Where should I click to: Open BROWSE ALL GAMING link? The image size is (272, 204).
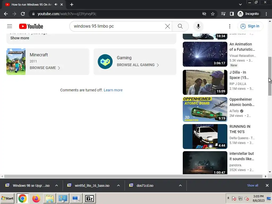[x=138, y=65]
